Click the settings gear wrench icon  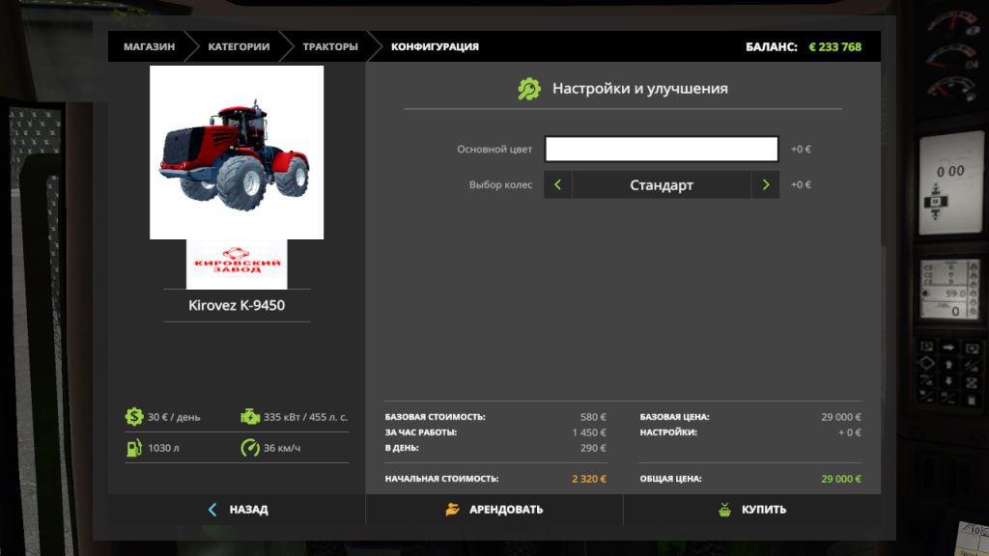point(529,89)
